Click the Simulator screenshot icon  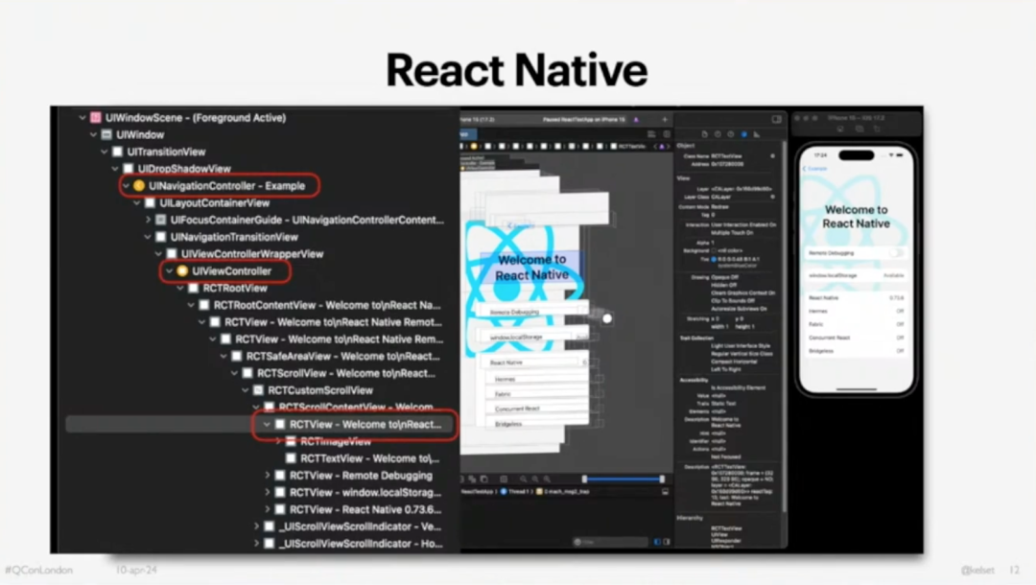(x=859, y=129)
